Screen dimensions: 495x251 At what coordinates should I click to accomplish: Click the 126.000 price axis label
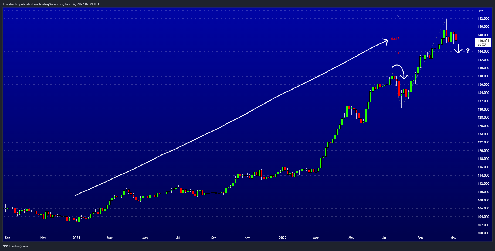[483, 126]
